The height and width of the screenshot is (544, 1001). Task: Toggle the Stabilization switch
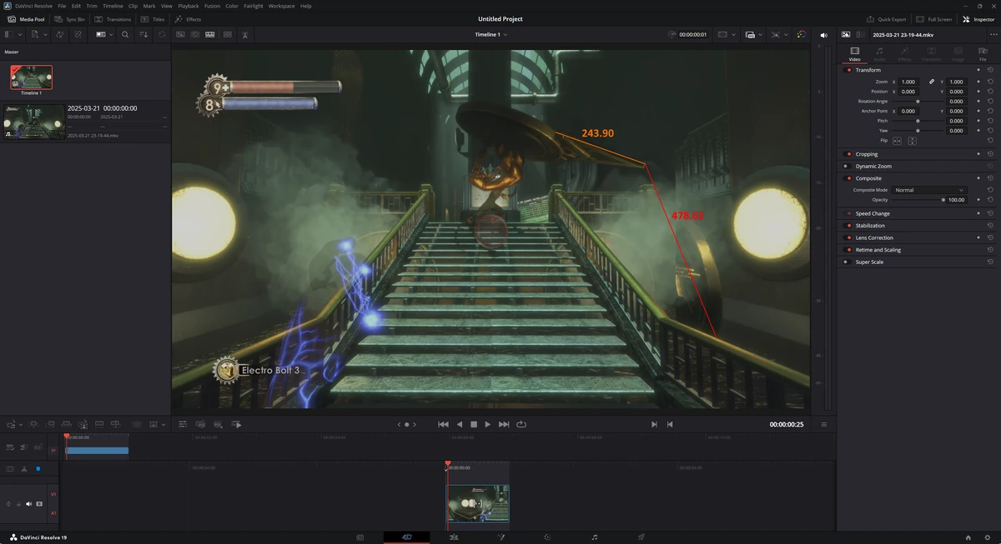(x=848, y=226)
